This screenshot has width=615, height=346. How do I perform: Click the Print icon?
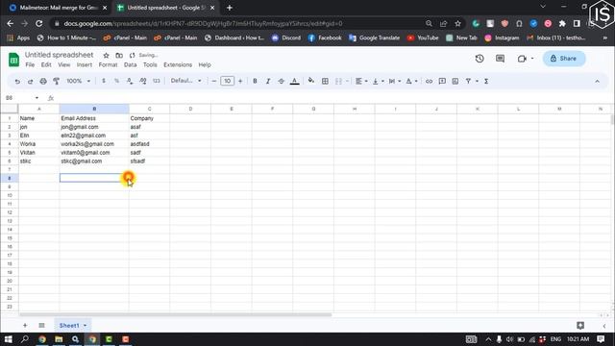point(43,81)
